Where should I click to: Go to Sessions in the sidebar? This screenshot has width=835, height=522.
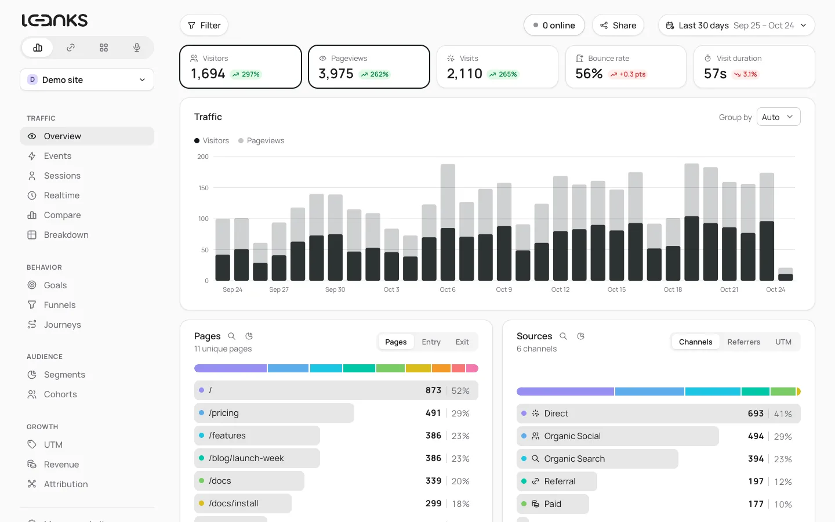(87, 176)
